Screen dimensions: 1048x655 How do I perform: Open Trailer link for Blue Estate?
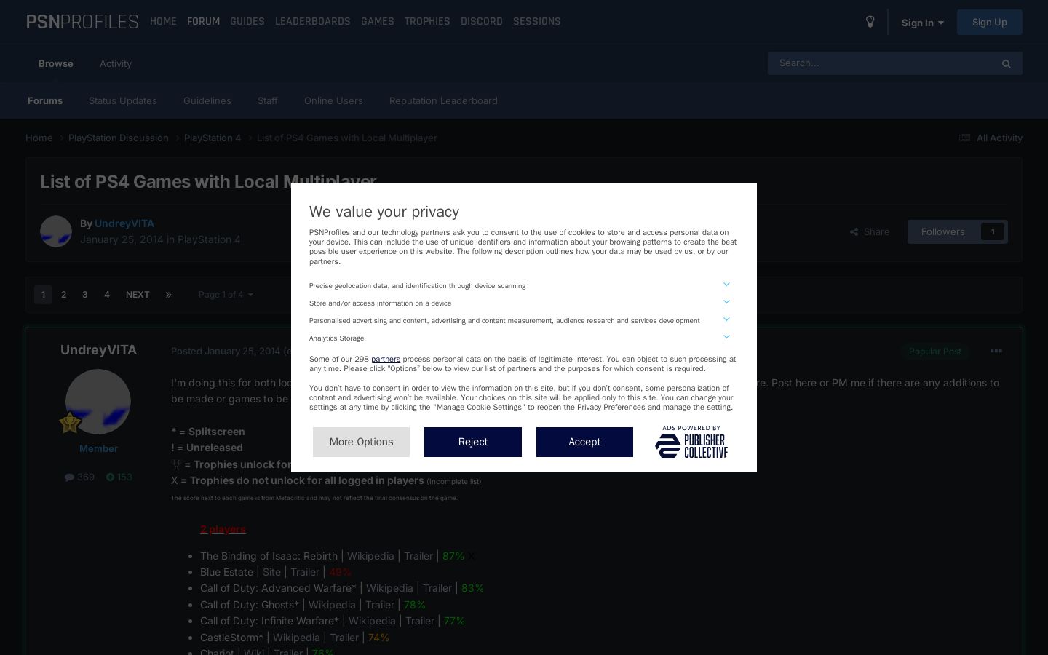click(305, 572)
